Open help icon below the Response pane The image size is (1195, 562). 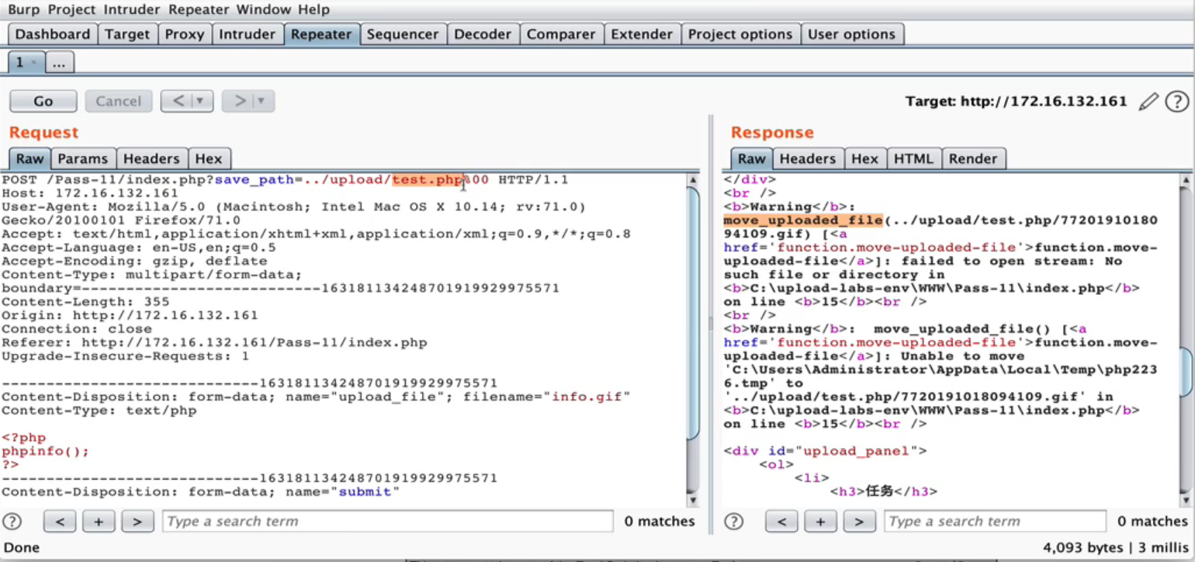734,522
